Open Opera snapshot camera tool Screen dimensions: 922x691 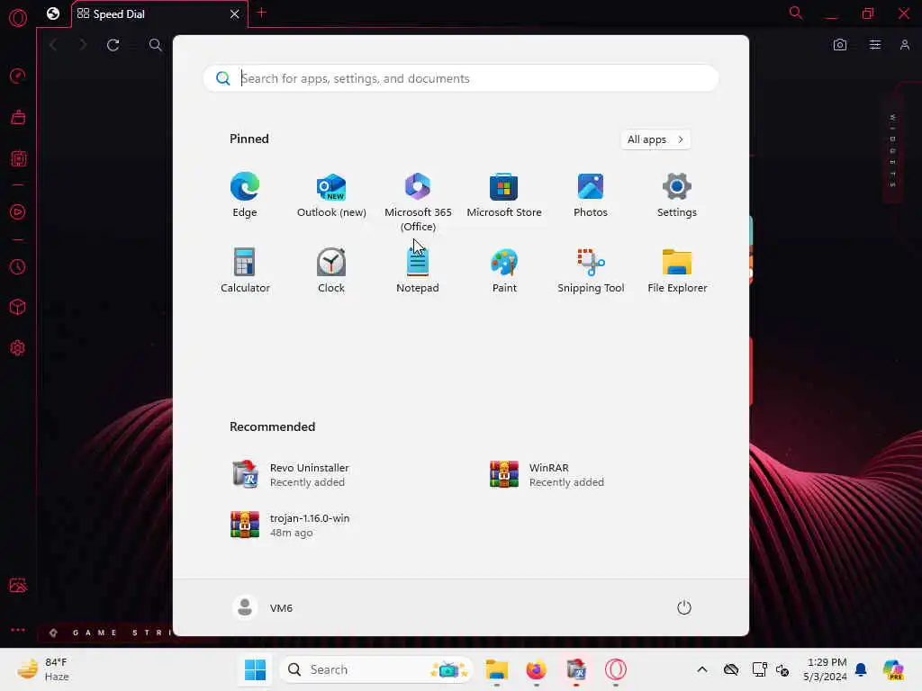[x=840, y=45]
